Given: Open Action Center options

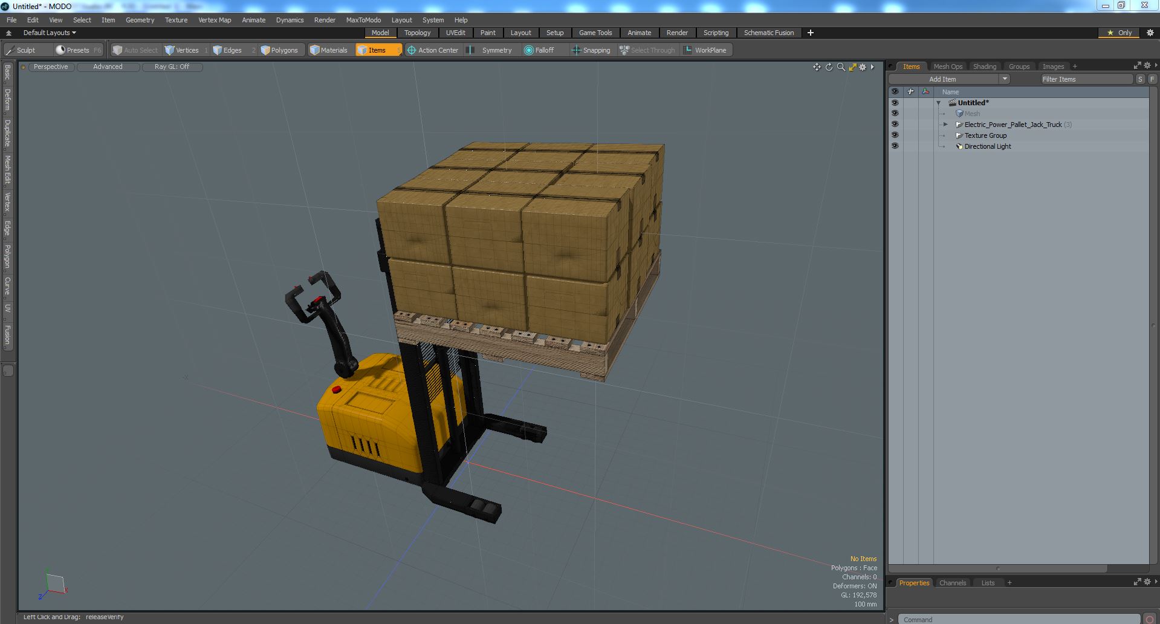Looking at the screenshot, I should [x=433, y=50].
